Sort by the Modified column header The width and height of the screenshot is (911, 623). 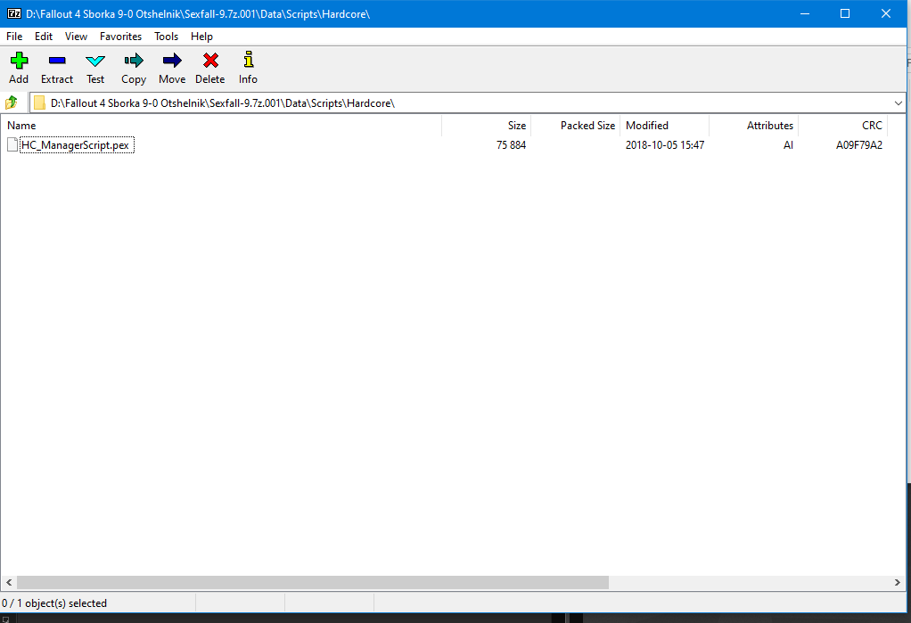[647, 126]
